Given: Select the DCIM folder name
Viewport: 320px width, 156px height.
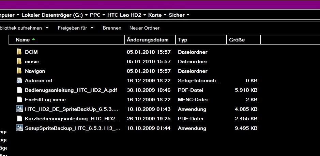Looking at the screenshot, I should click(31, 52).
